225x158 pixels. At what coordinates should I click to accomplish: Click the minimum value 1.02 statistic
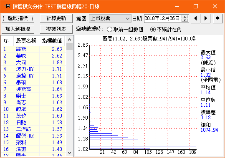[205, 75]
